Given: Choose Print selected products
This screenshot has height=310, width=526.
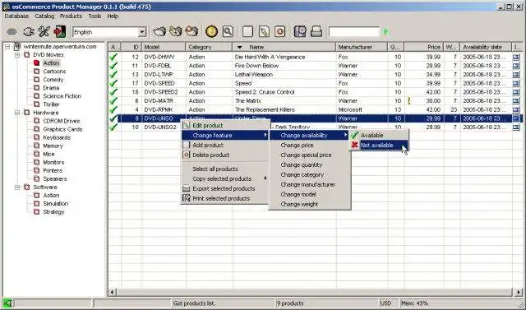Looking at the screenshot, I should pyautogui.click(x=225, y=199).
